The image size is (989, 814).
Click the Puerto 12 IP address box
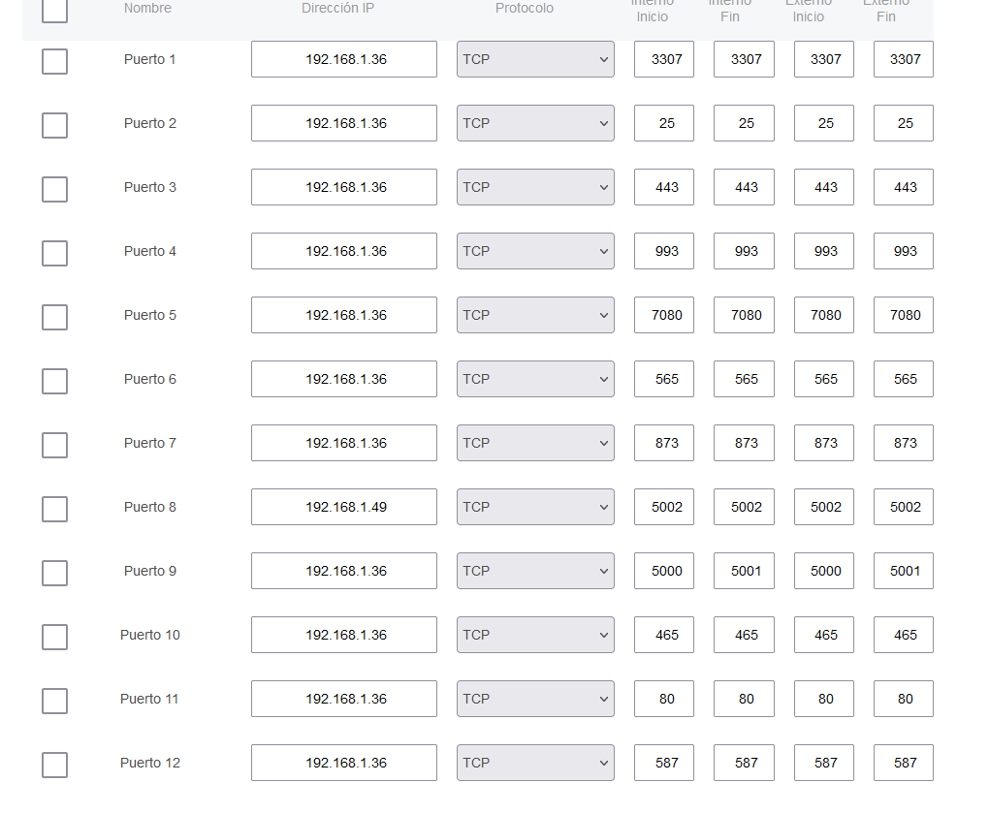344,763
